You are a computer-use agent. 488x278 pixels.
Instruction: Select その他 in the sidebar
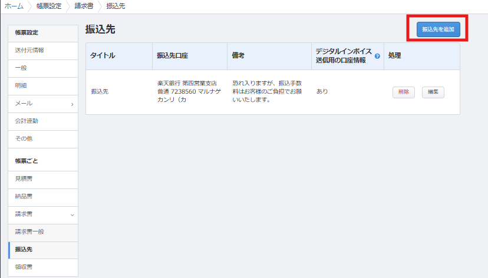pyautogui.click(x=24, y=138)
